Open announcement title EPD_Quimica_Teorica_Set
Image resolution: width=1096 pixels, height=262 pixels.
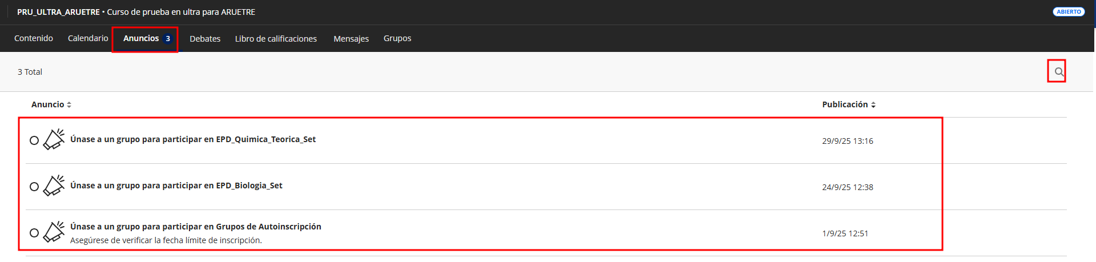click(193, 139)
